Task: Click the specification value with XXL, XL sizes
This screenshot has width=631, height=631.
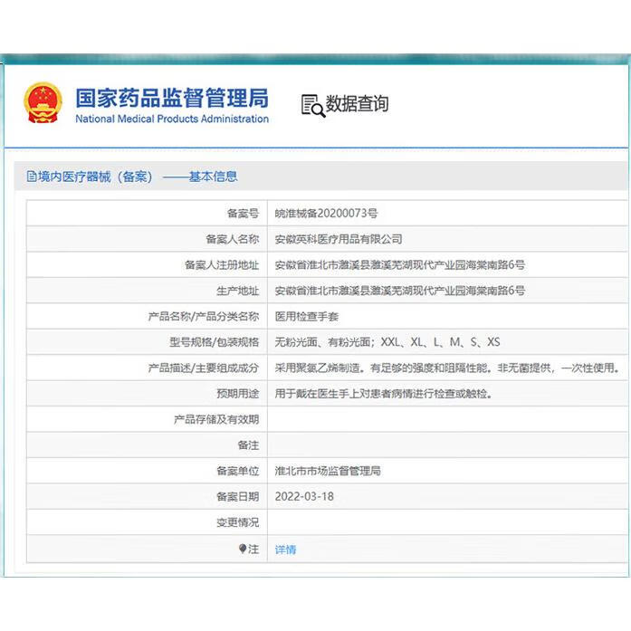Action: click(387, 342)
